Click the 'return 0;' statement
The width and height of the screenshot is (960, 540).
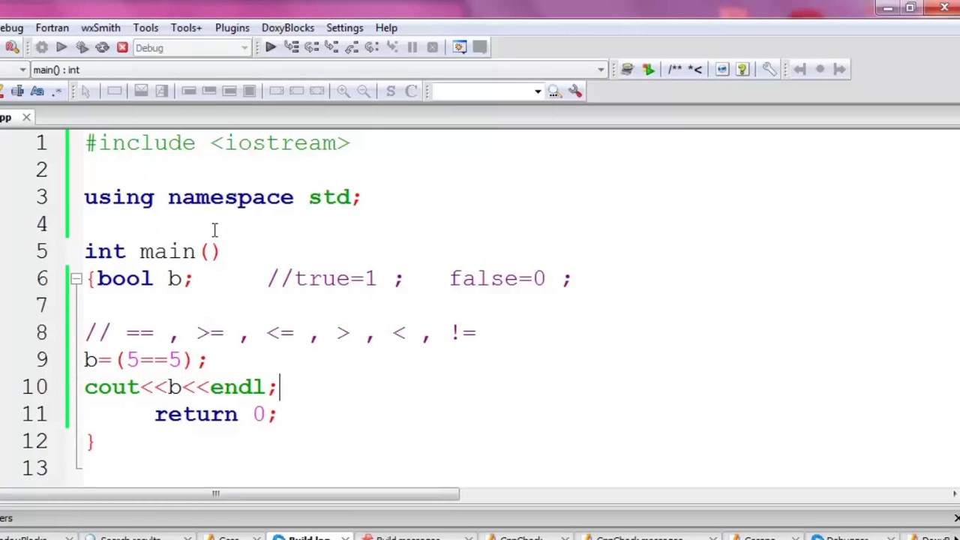point(216,414)
